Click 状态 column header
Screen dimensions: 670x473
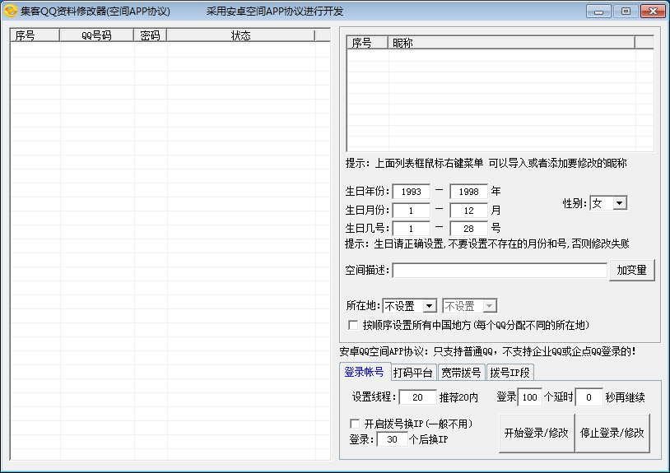click(x=240, y=35)
